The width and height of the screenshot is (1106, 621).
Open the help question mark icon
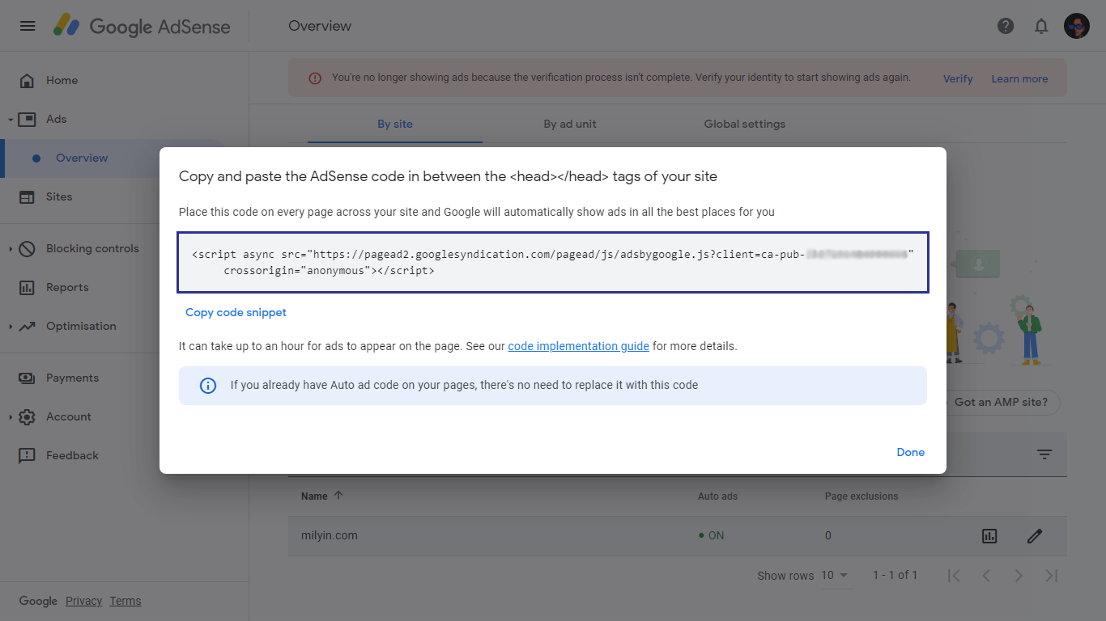pos(1006,26)
